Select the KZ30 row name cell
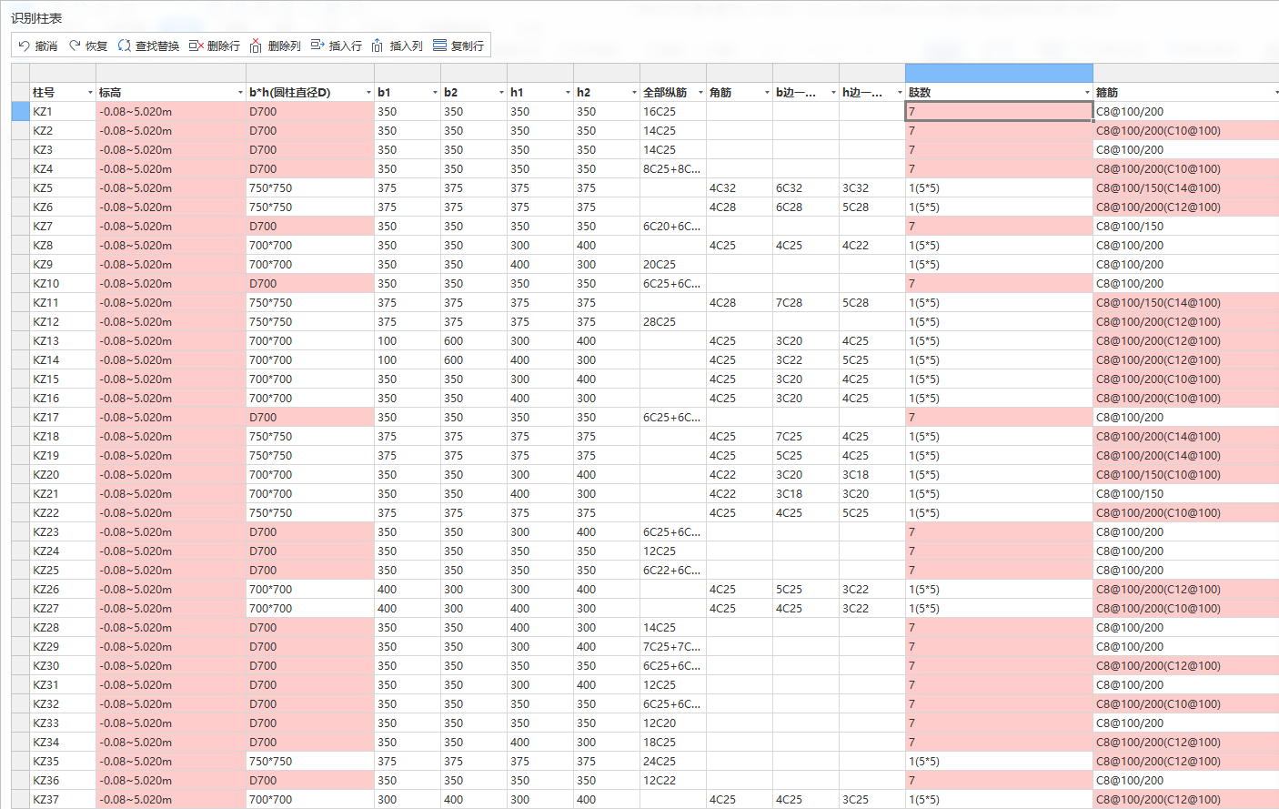1279x809 pixels. pos(63,666)
